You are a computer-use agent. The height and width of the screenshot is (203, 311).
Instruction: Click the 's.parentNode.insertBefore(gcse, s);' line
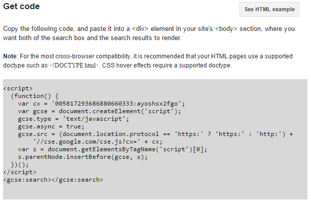pyautogui.click(x=83, y=157)
